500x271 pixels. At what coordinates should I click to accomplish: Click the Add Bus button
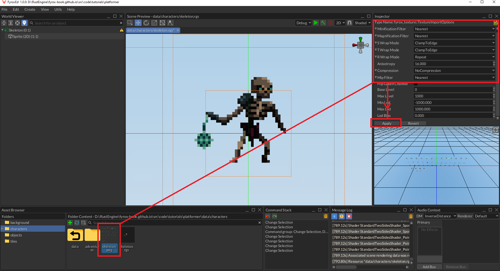click(429, 267)
